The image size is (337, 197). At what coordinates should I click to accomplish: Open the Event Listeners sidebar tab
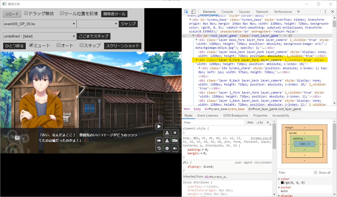pyautogui.click(x=208, y=116)
